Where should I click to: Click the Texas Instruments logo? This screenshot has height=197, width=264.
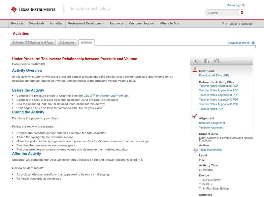(33, 9)
